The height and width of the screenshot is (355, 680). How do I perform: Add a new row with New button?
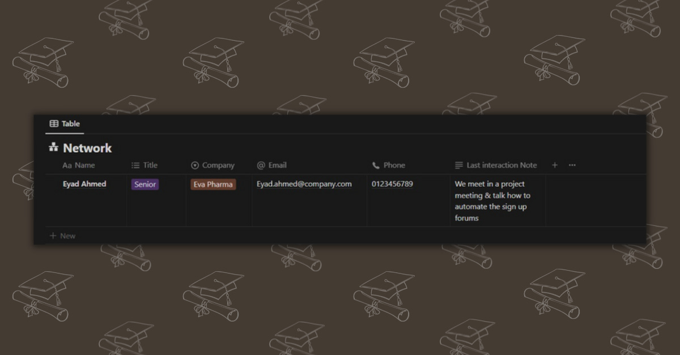62,236
